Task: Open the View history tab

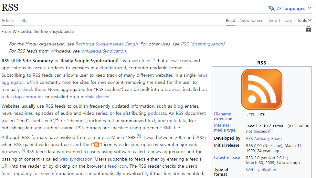Action: point(280,21)
